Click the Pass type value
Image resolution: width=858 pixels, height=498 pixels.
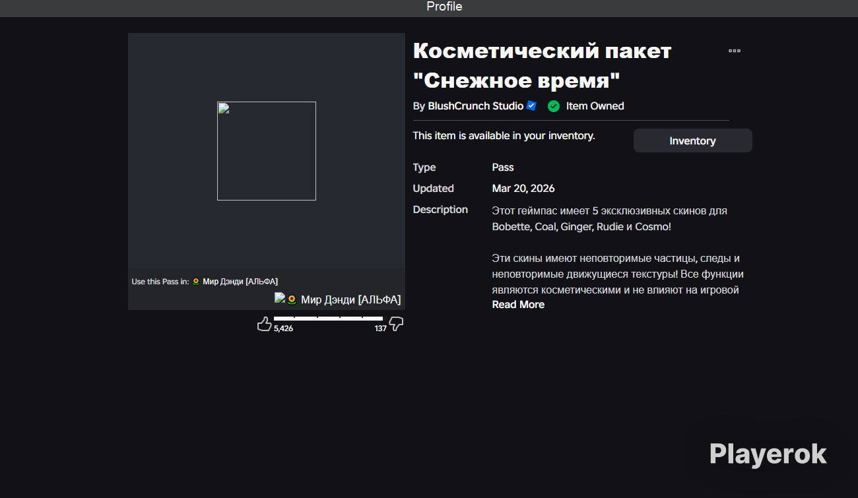(503, 168)
